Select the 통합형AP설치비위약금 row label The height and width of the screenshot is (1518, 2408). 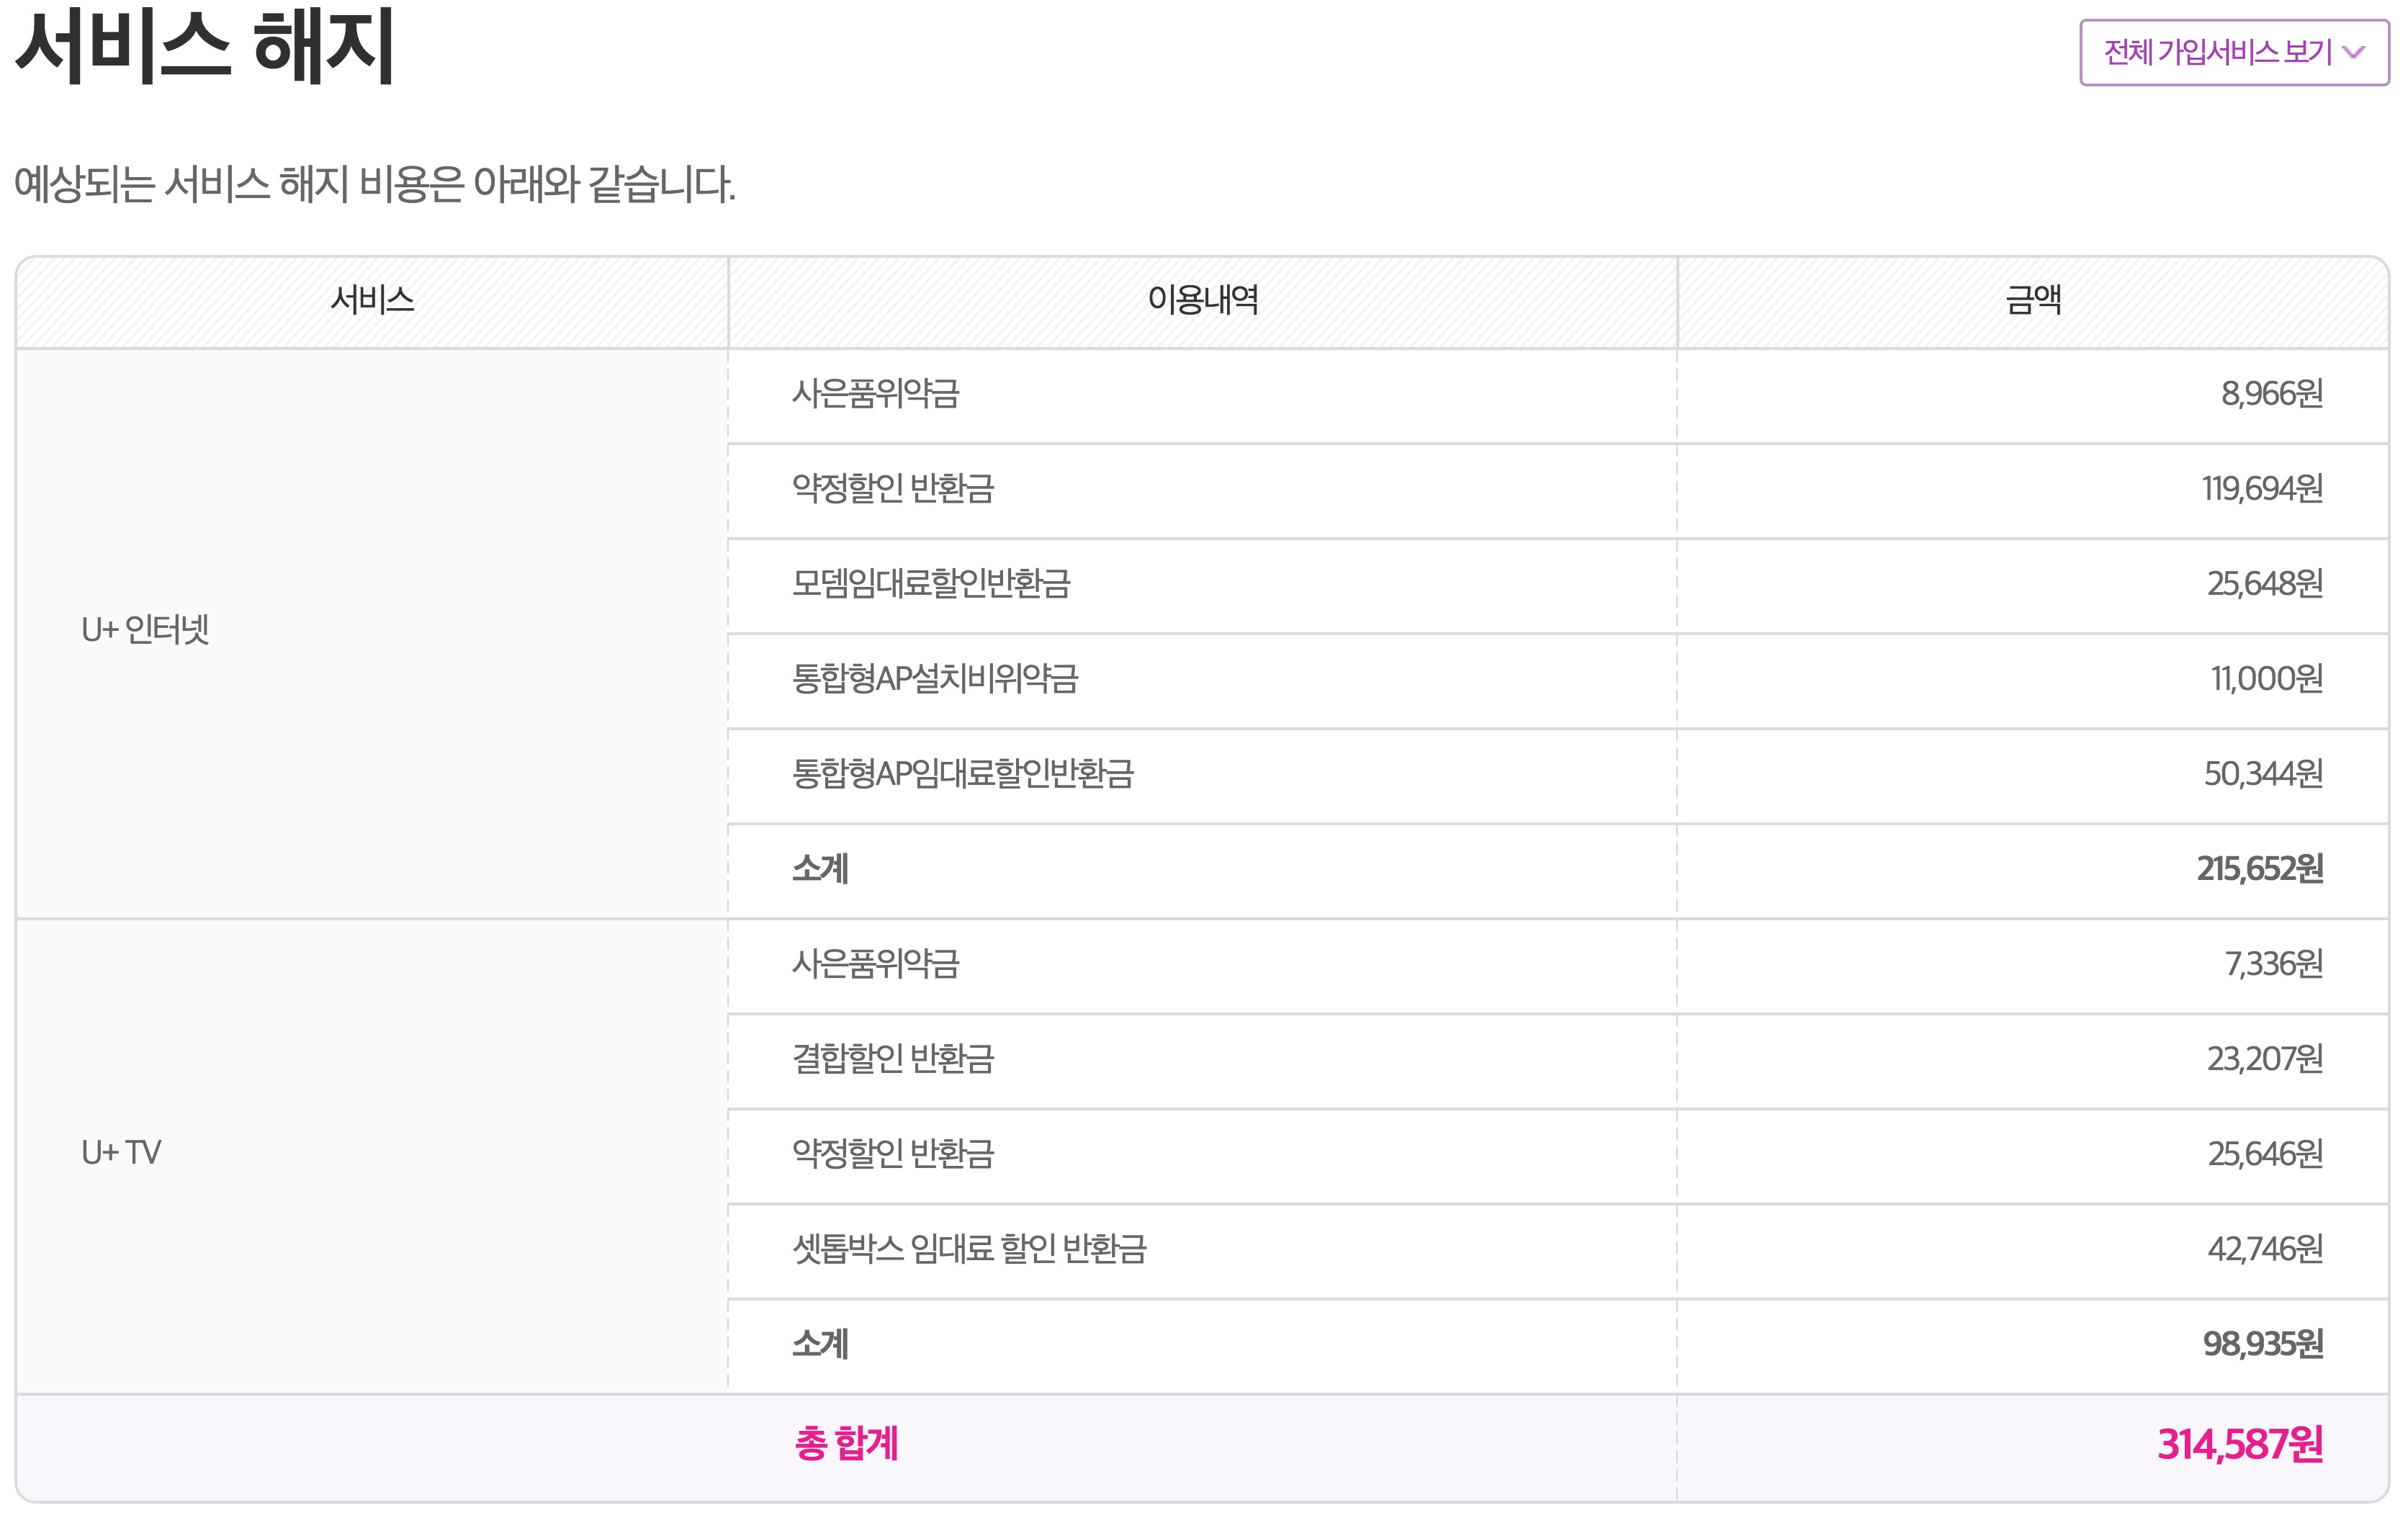point(935,679)
